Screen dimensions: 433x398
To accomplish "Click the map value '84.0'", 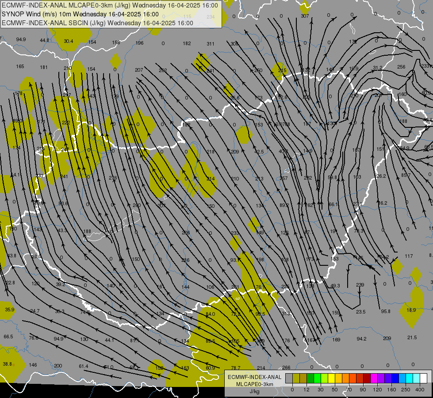I will 211,314.
